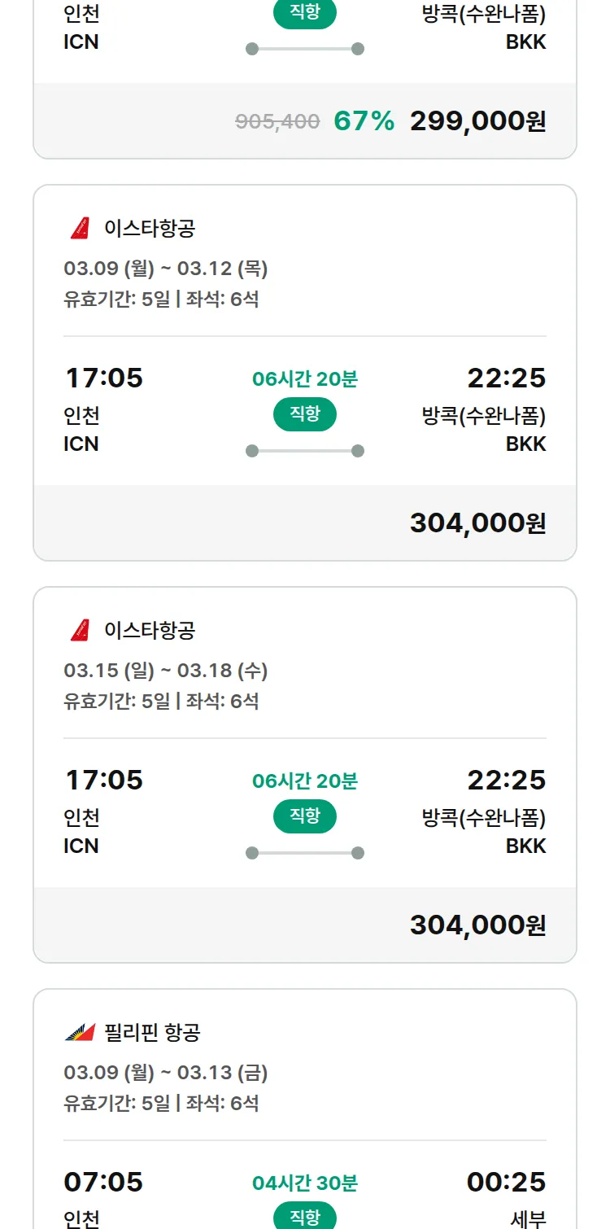Select the 304,000원 fare for 03.15–03.18
Screen dimensions: 610x1229
[x=477, y=925]
